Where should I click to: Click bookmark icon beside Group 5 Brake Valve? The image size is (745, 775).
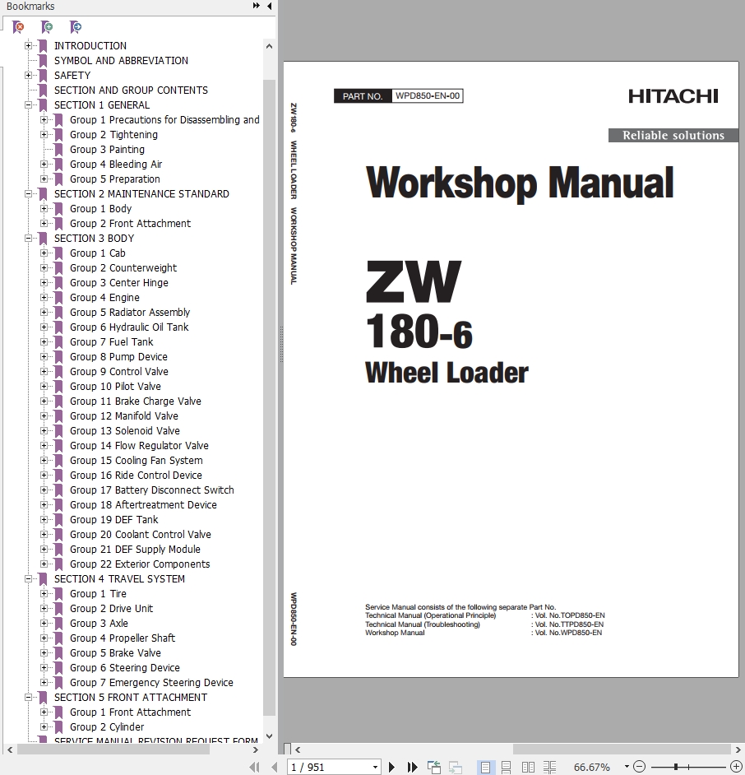click(x=58, y=653)
